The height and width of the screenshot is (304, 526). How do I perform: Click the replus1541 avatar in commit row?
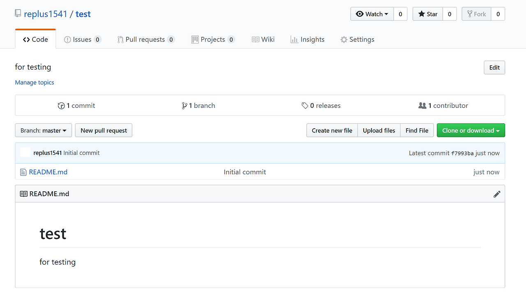pos(25,152)
